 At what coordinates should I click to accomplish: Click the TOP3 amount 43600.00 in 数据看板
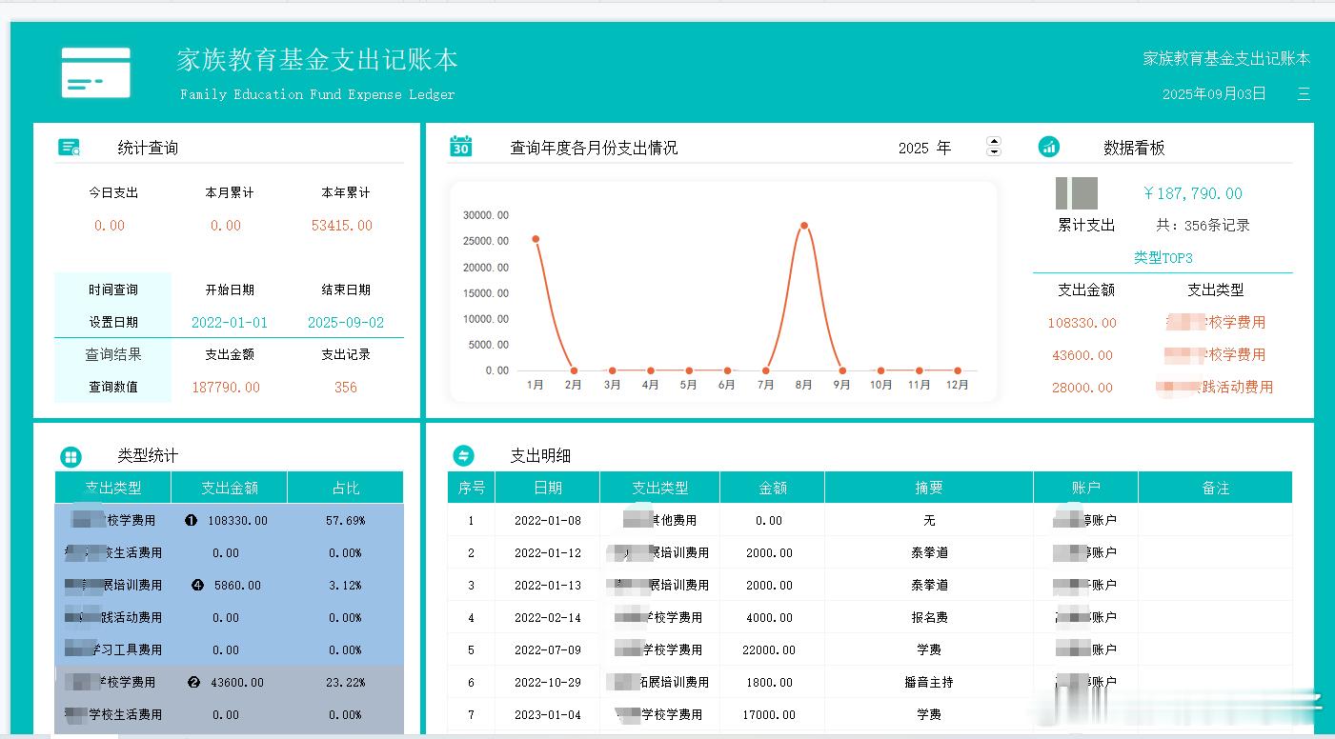point(1082,355)
